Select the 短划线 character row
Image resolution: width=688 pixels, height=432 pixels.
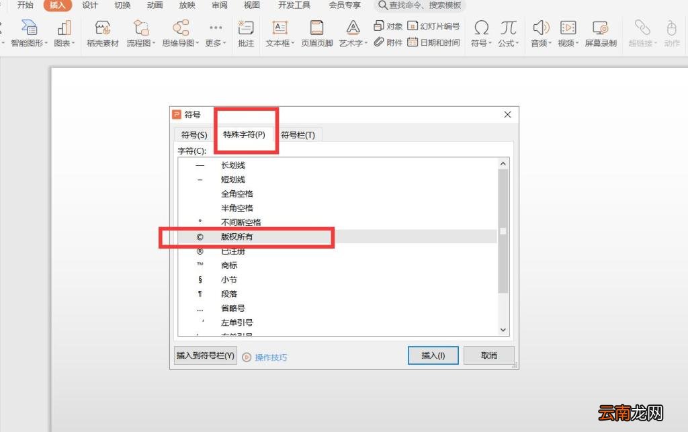point(337,179)
